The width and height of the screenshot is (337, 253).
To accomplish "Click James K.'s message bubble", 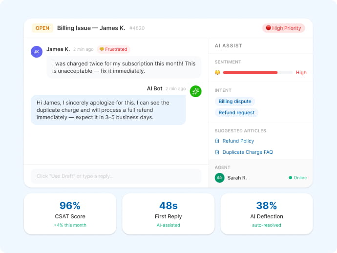I will coord(124,67).
